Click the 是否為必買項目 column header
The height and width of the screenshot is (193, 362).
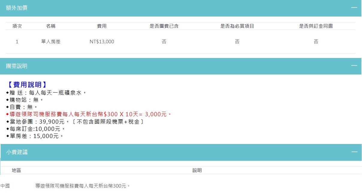pos(237,26)
